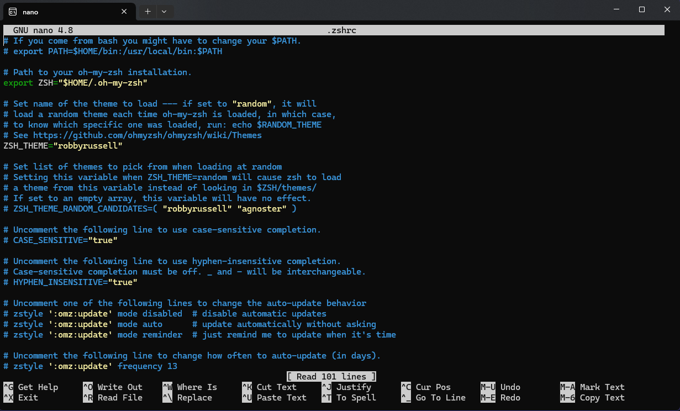Click the ^J Justify shortcut
680x411 pixels.
pyautogui.click(x=346, y=387)
